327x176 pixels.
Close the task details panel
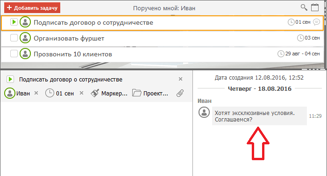tap(181, 79)
